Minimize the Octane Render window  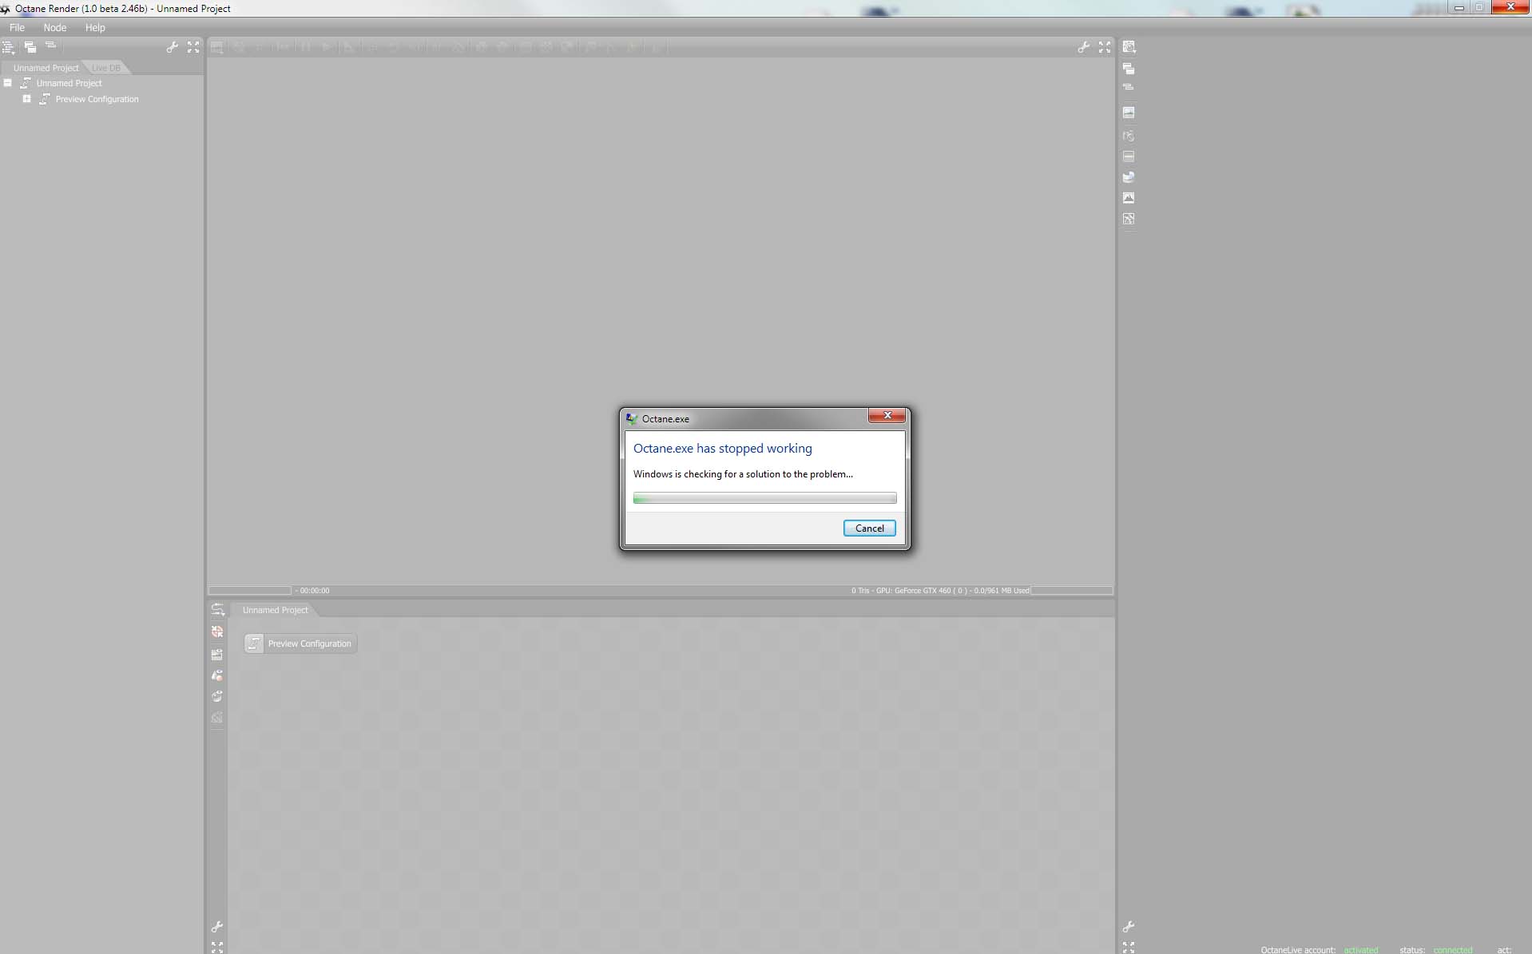click(1459, 7)
